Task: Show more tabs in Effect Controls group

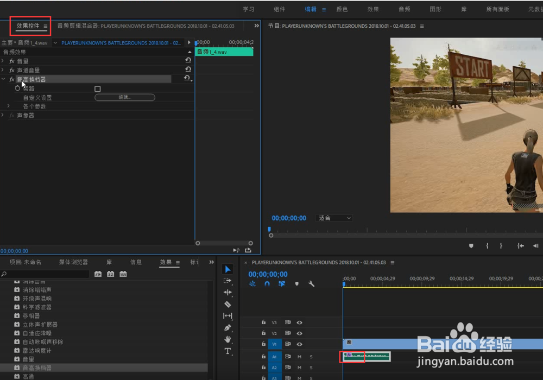Action: [257, 26]
